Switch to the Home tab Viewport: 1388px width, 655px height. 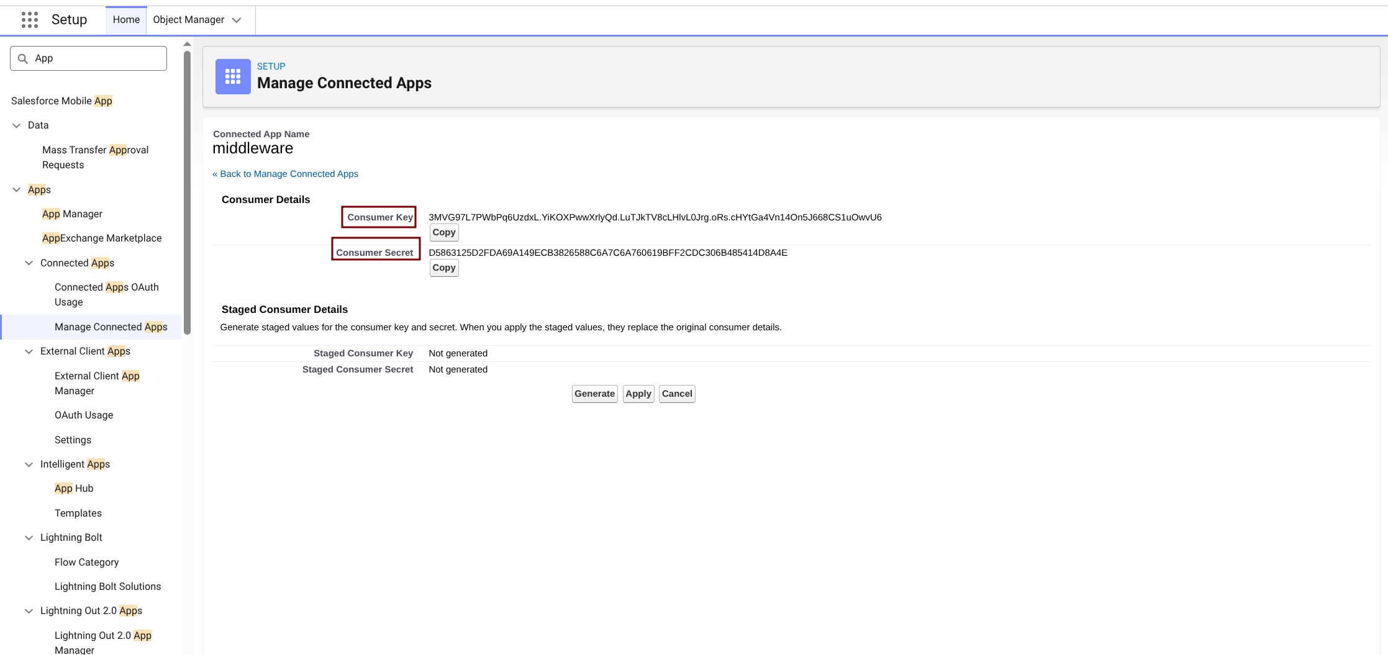tap(126, 20)
